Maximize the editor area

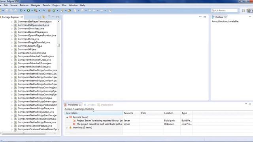(x=205, y=17)
